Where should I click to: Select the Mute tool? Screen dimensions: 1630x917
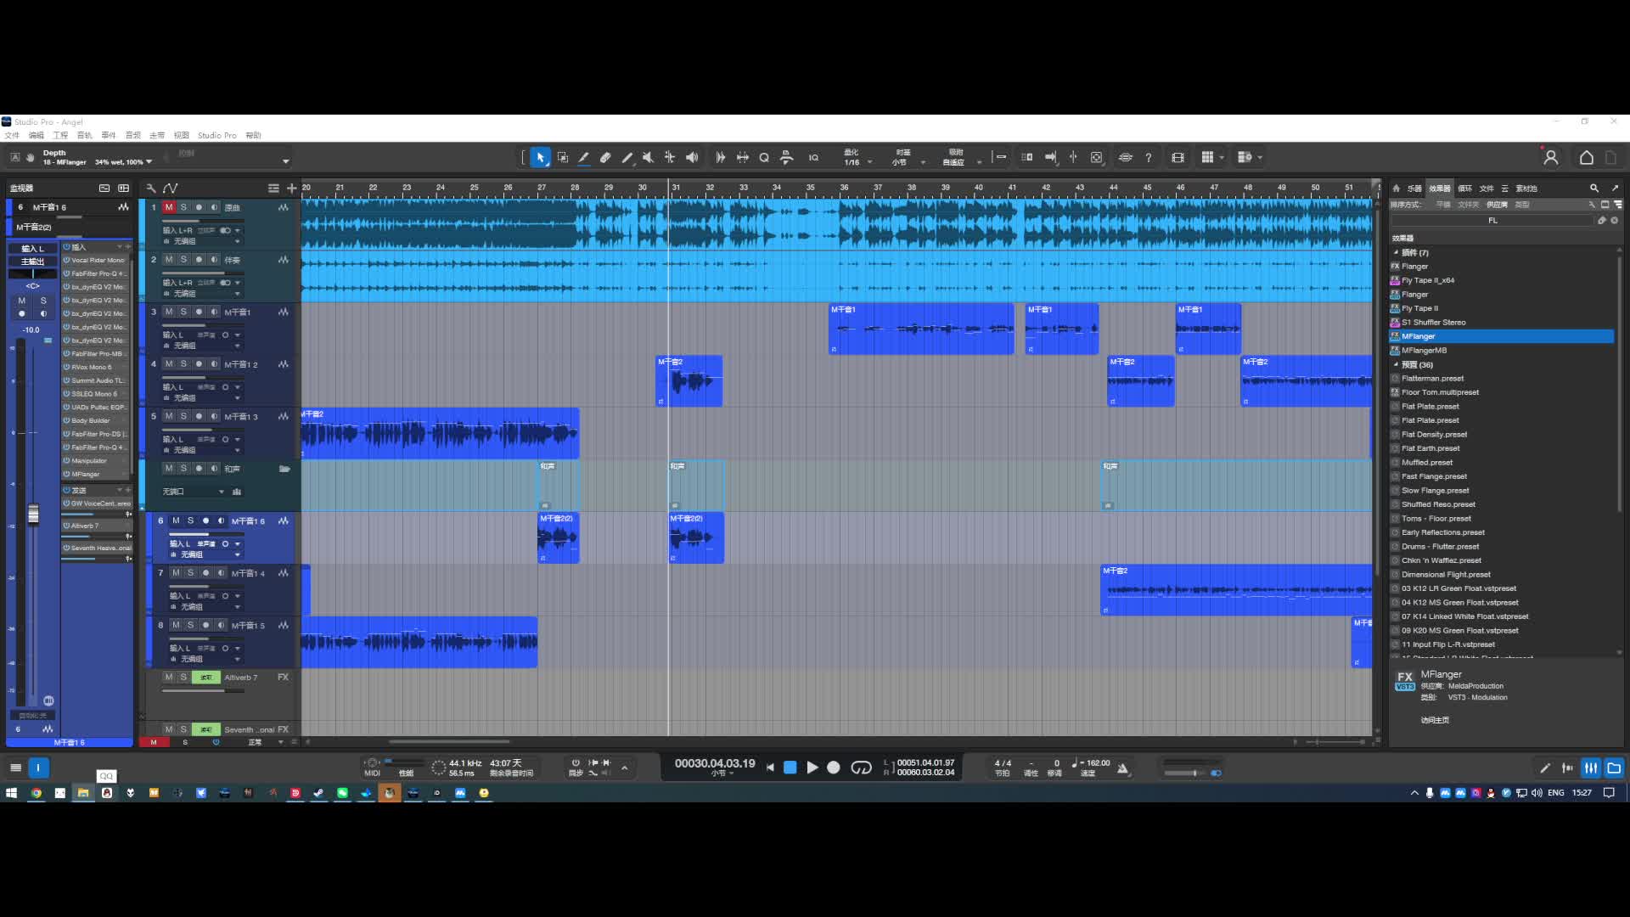tap(648, 157)
